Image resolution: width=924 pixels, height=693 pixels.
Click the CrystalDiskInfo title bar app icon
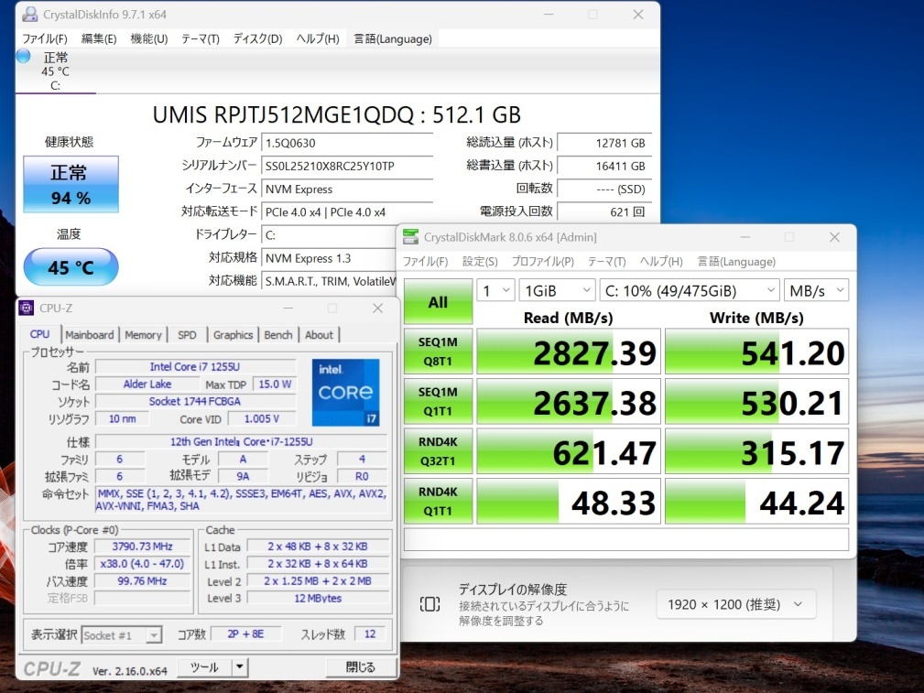click(29, 15)
